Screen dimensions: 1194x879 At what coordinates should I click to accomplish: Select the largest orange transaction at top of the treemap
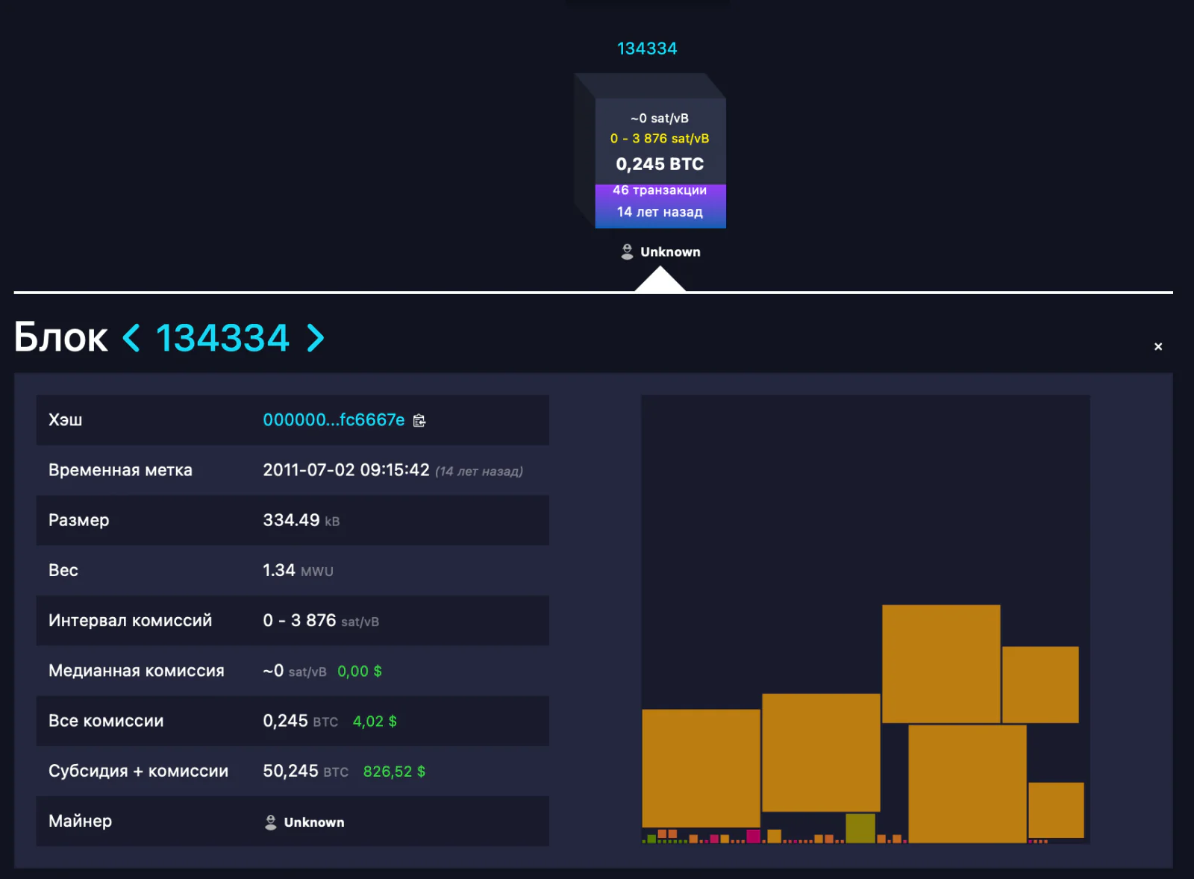click(x=941, y=663)
